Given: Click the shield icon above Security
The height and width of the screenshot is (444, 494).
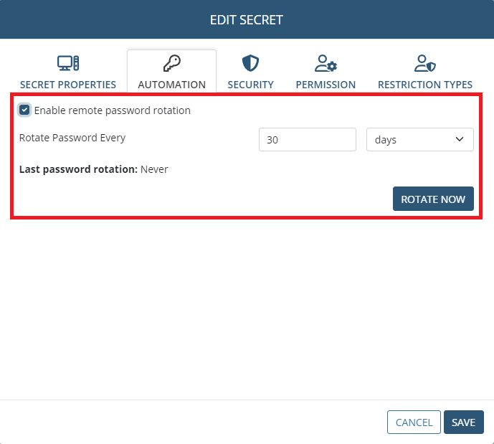Looking at the screenshot, I should (250, 64).
